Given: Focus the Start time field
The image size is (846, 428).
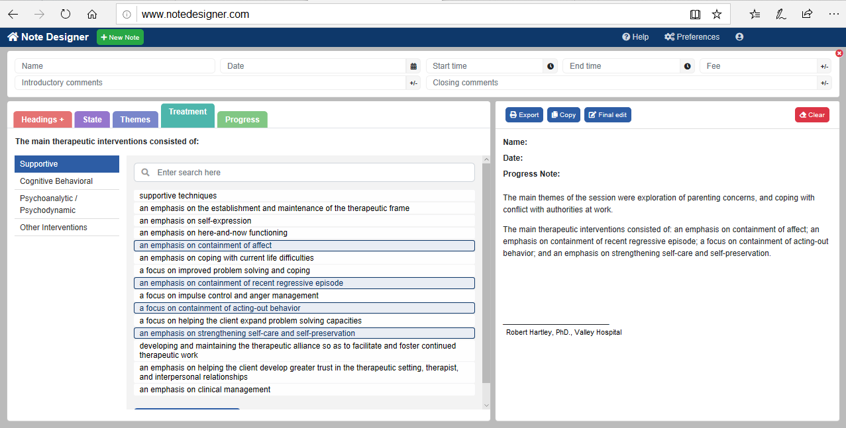Looking at the screenshot, I should (x=484, y=66).
